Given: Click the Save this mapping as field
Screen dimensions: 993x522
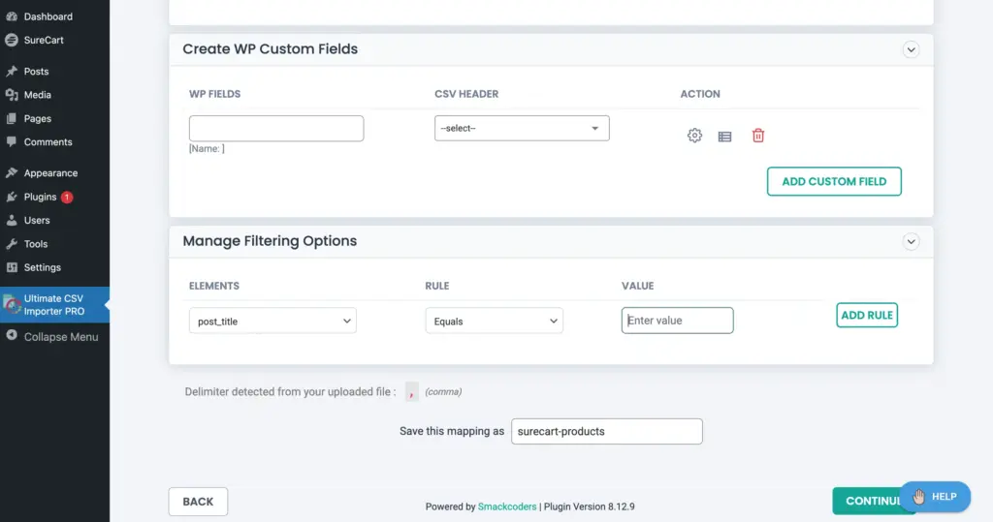Looking at the screenshot, I should pyautogui.click(x=607, y=432).
